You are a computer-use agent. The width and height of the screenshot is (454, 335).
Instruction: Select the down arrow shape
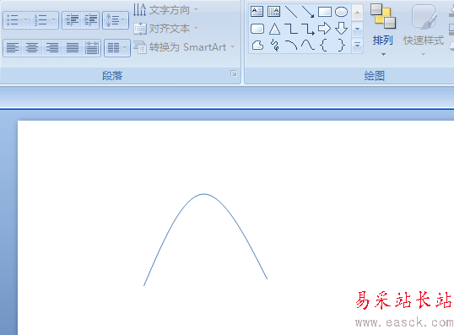[342, 29]
